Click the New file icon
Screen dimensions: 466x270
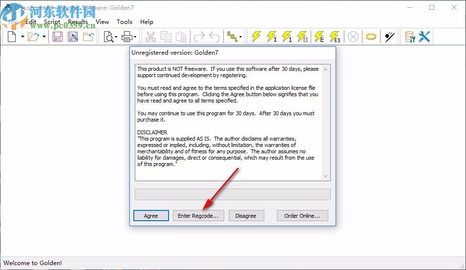click(x=12, y=37)
